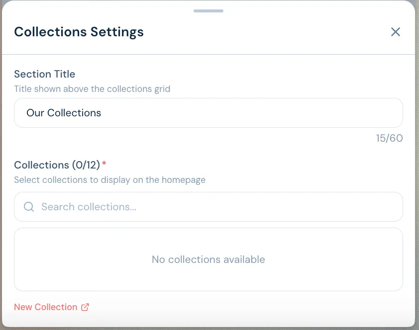This screenshot has height=330, width=419.
Task: Click 'Select collections to display' helper text
Action: pos(109,180)
